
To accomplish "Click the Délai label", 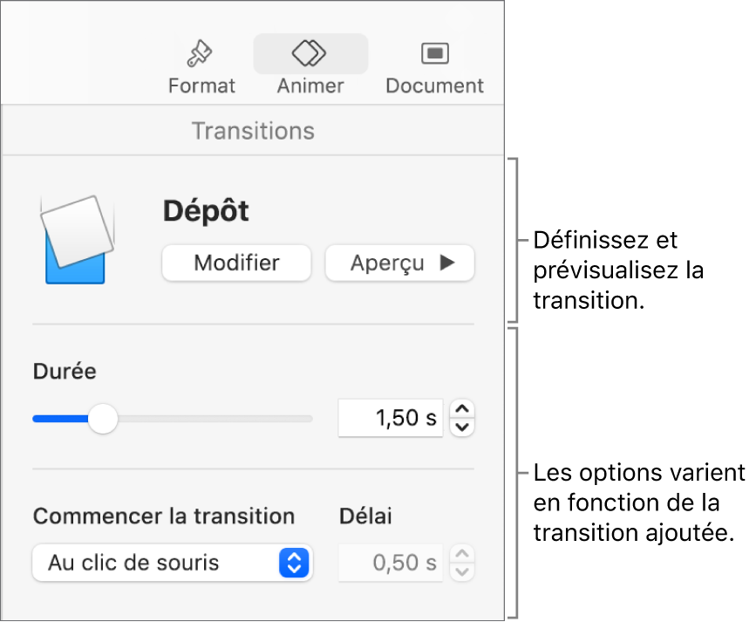I will [365, 516].
